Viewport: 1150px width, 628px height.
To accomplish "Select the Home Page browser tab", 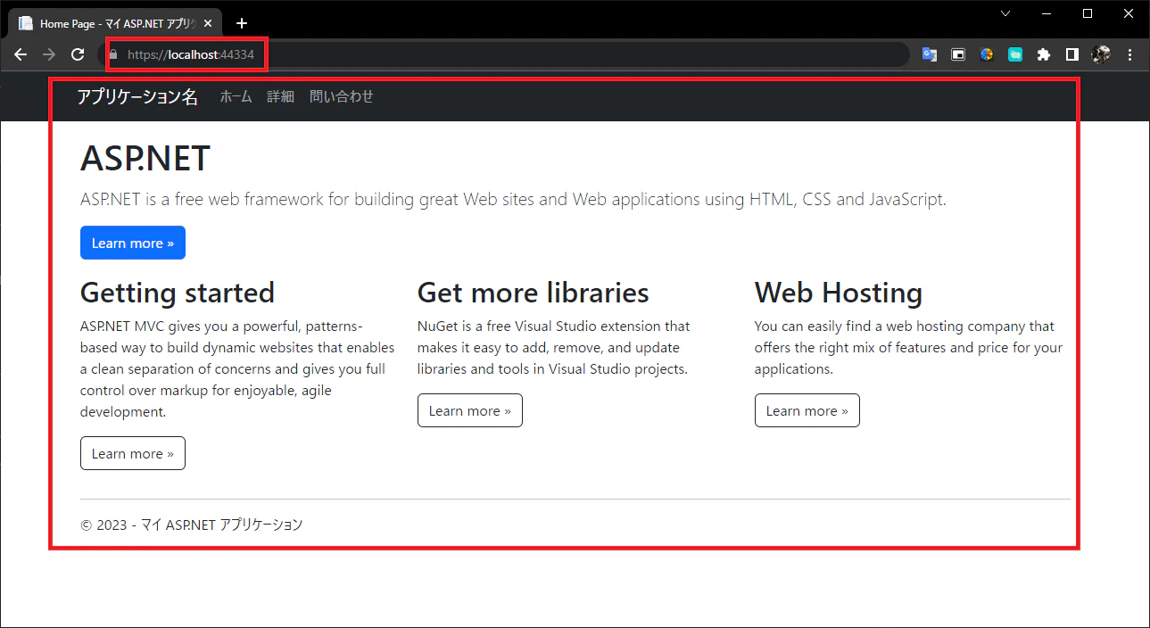I will (x=114, y=23).
